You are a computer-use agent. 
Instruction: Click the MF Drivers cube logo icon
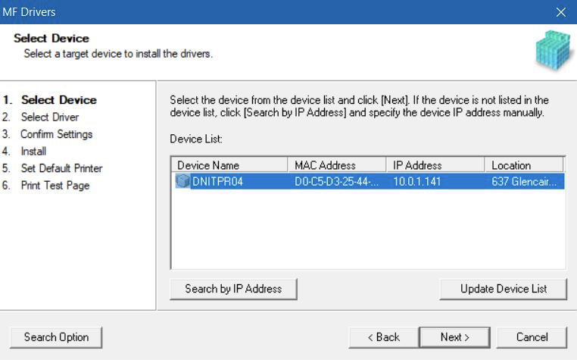tap(554, 51)
